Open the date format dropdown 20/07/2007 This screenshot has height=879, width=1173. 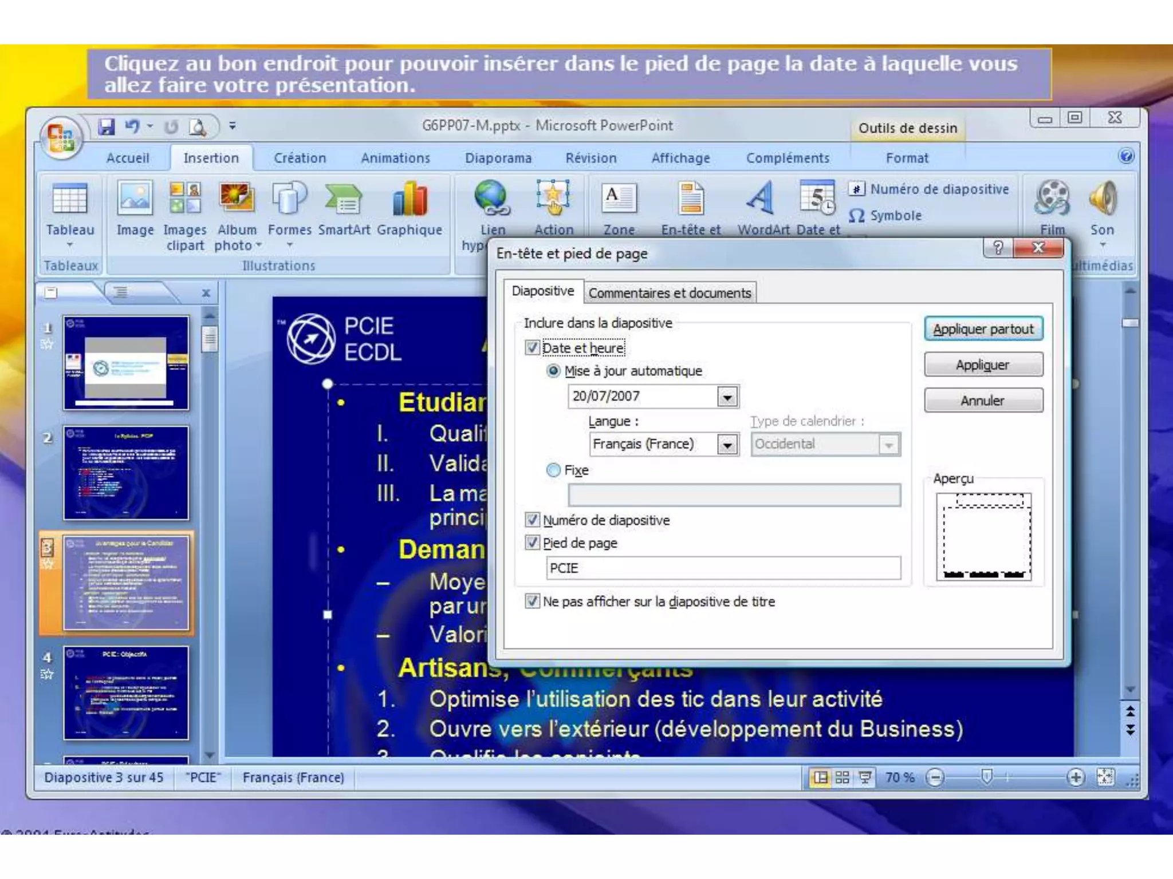pos(727,397)
